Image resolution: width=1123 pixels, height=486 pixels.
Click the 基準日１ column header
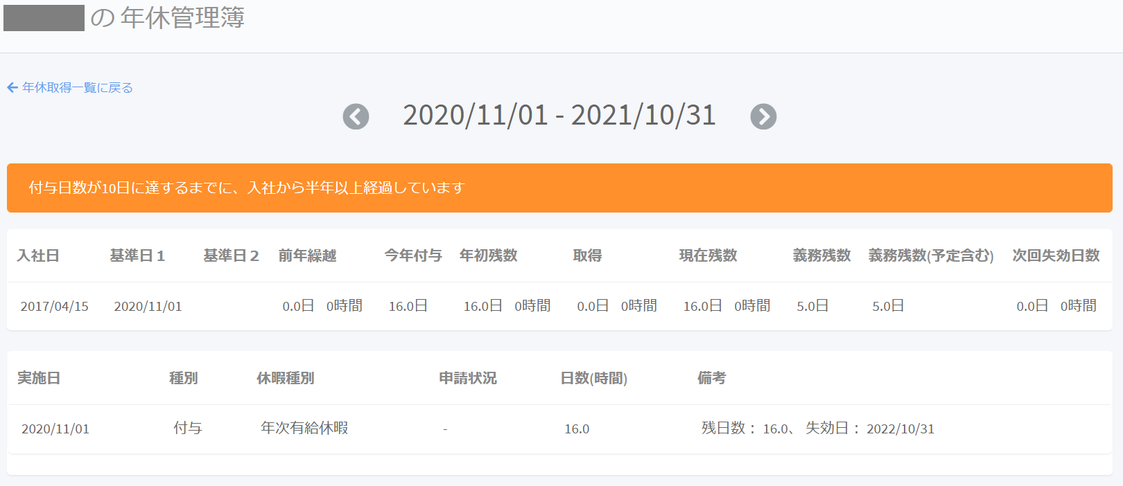(x=137, y=255)
